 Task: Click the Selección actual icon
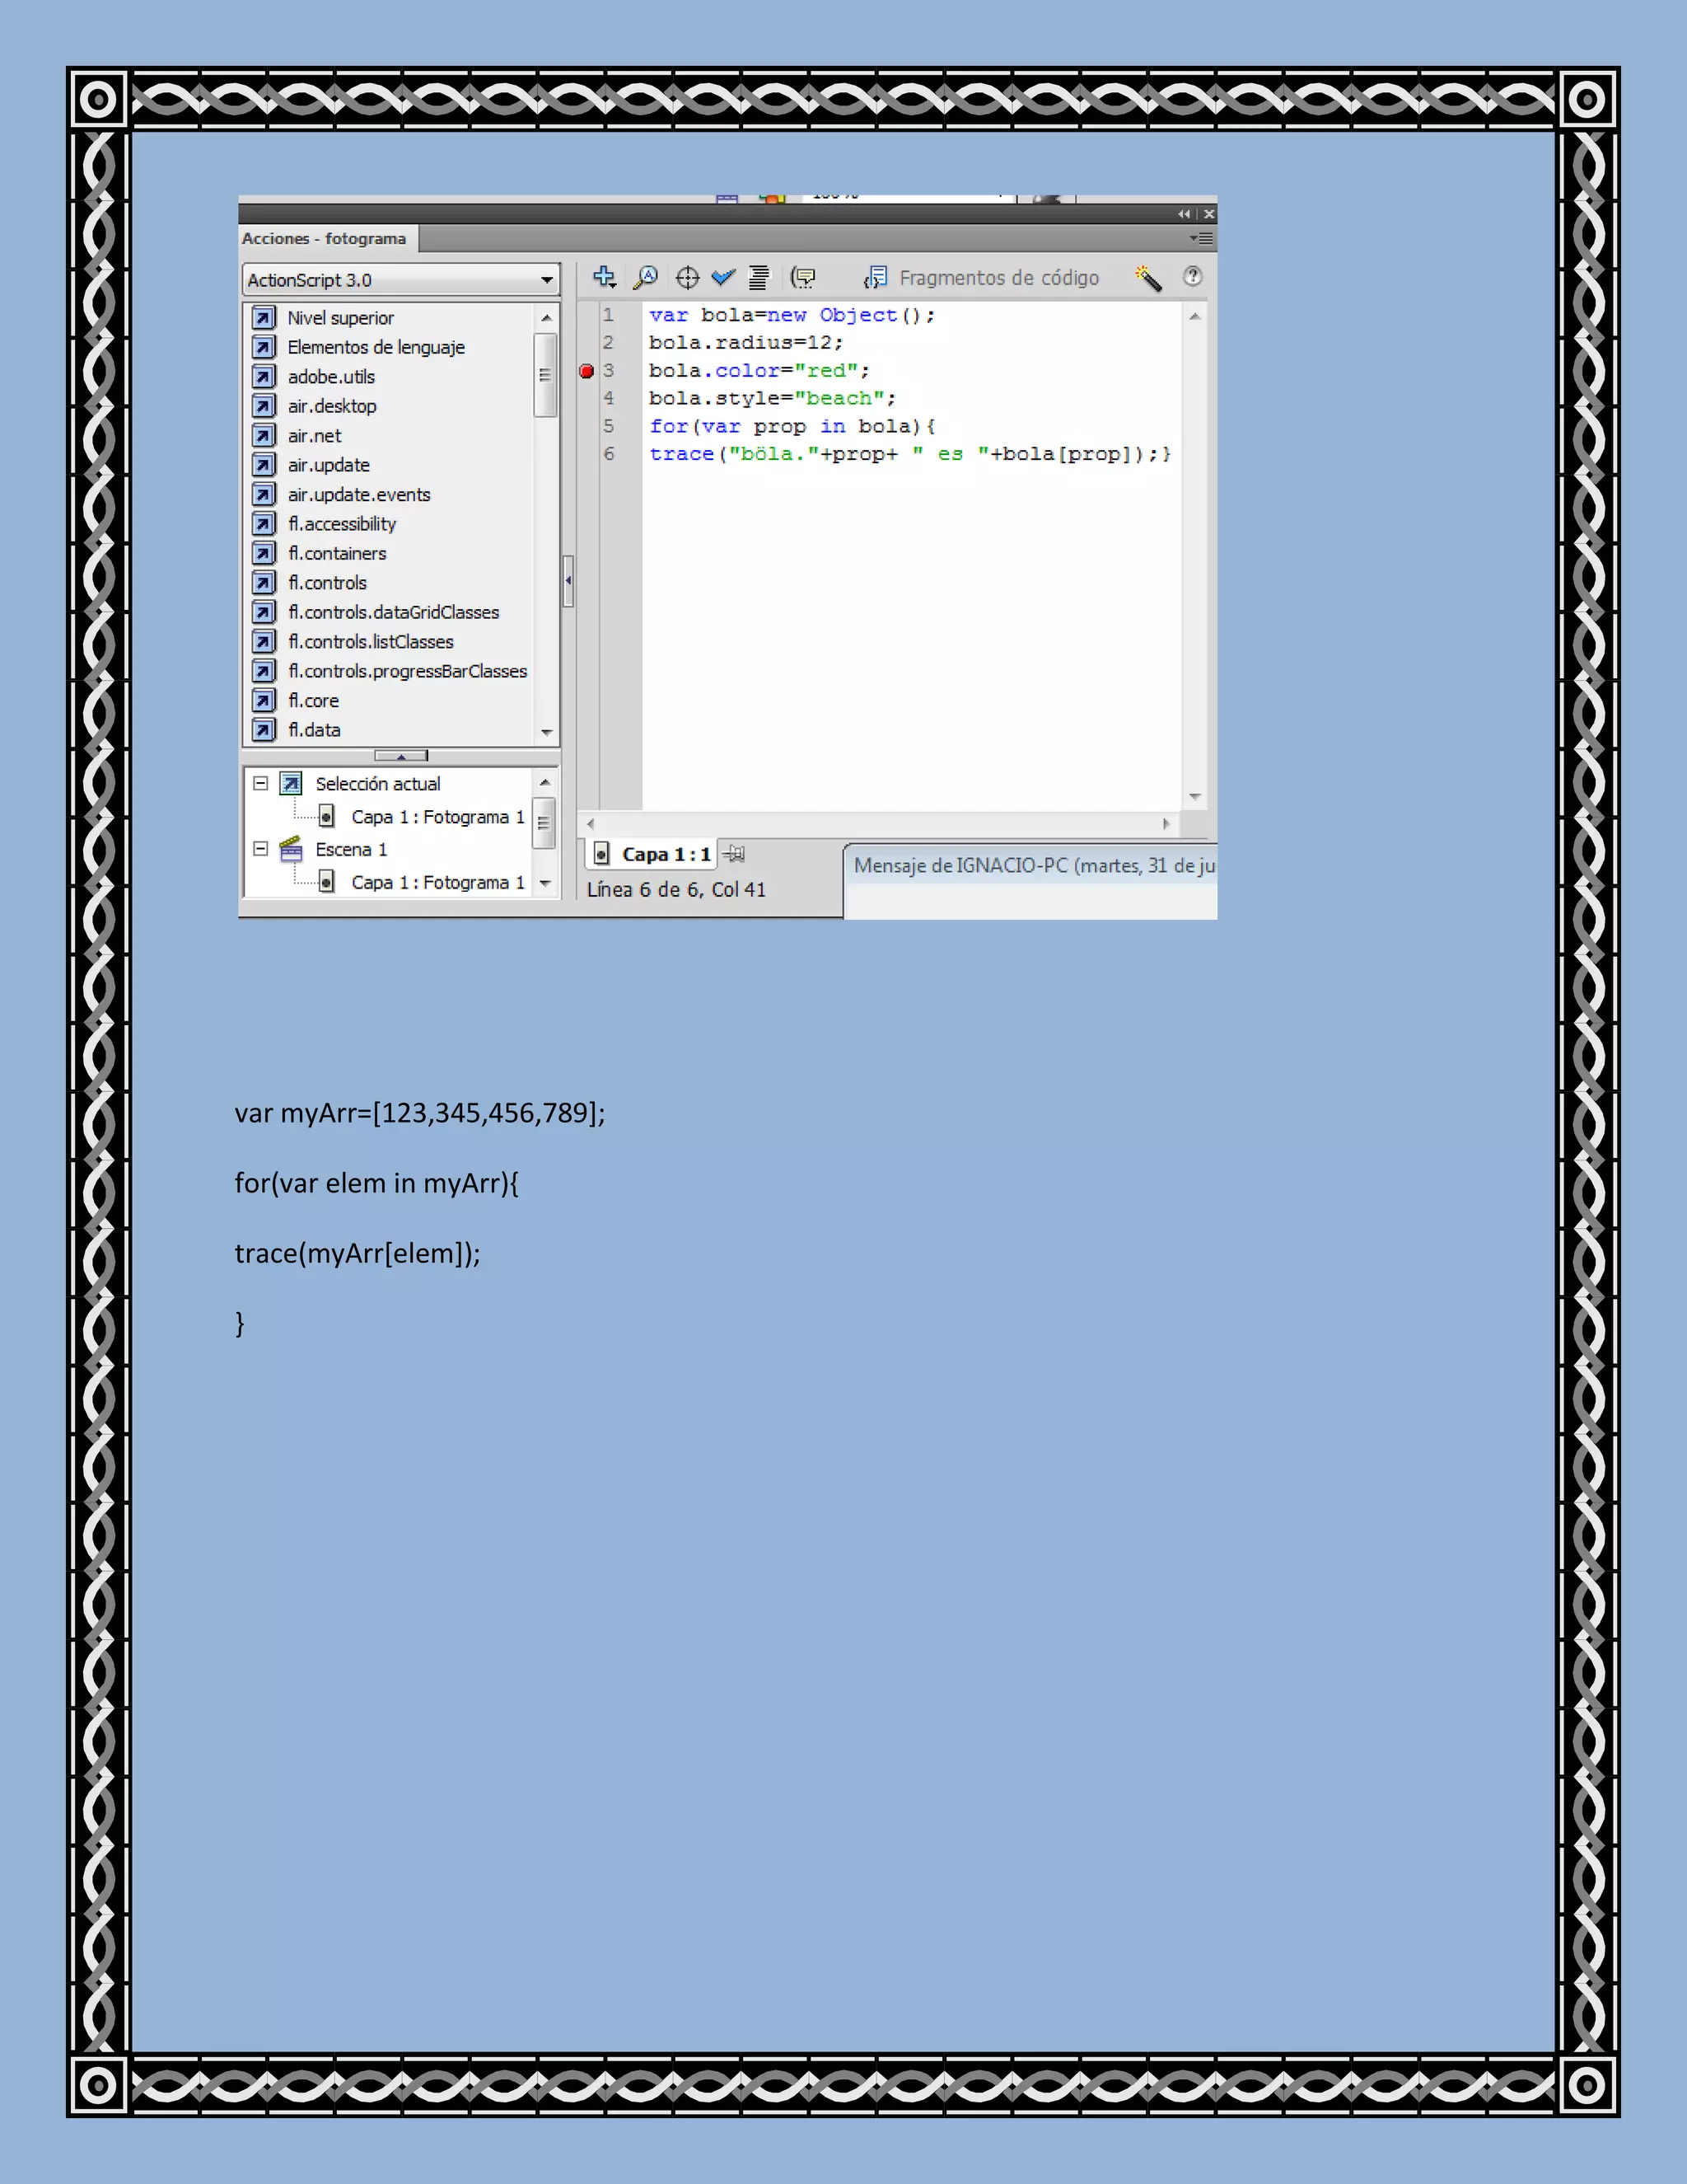pos(291,784)
